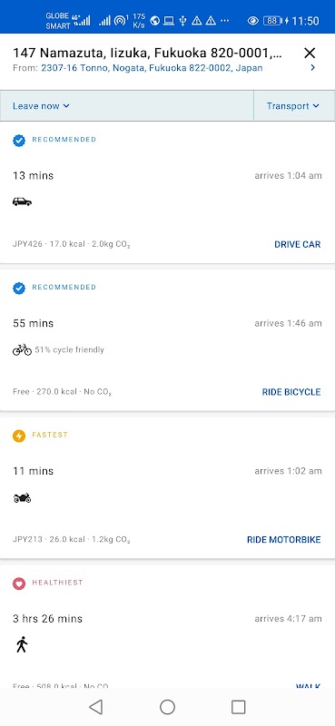This screenshot has width=335, height=726.
Task: Tap Android home circle button
Action: coord(167,707)
